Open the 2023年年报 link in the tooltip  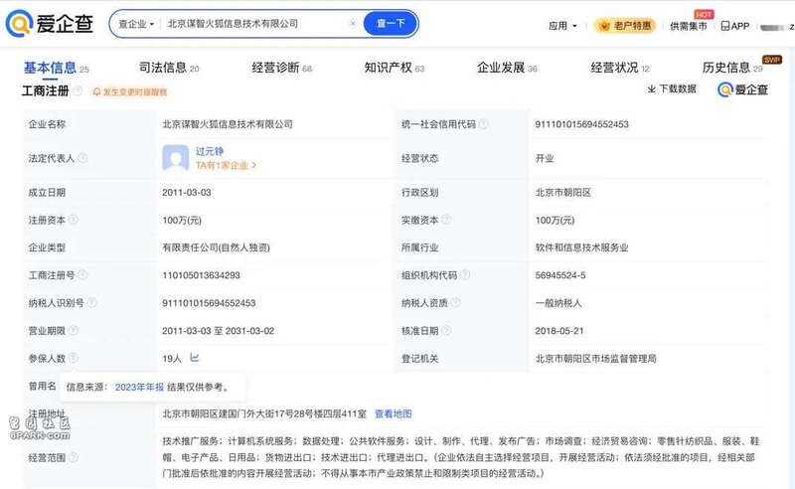(139, 387)
